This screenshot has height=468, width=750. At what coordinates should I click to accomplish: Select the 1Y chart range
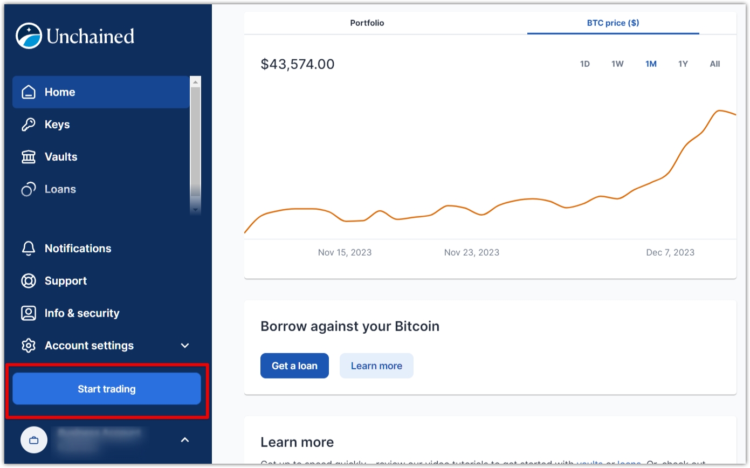click(x=683, y=64)
